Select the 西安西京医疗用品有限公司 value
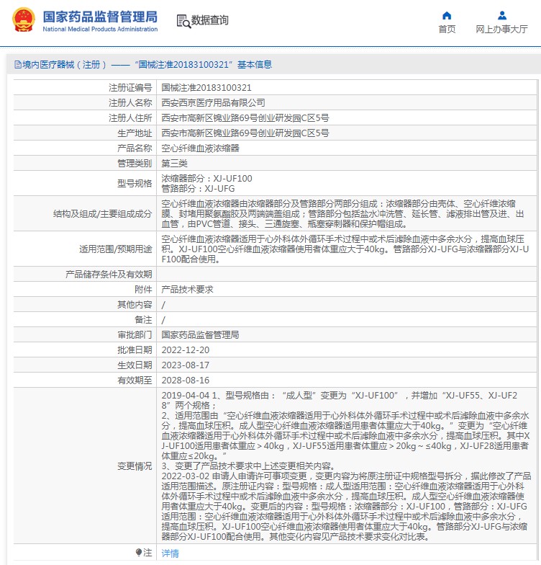The height and width of the screenshot is (565, 541). click(x=213, y=102)
